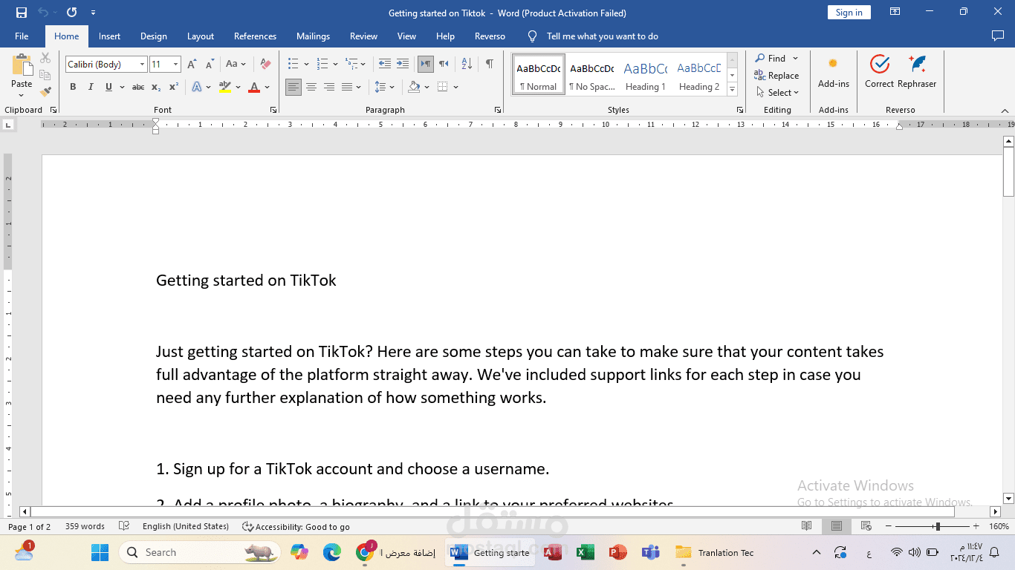Open Excel from the taskbar
The width and height of the screenshot is (1015, 570).
click(x=585, y=552)
